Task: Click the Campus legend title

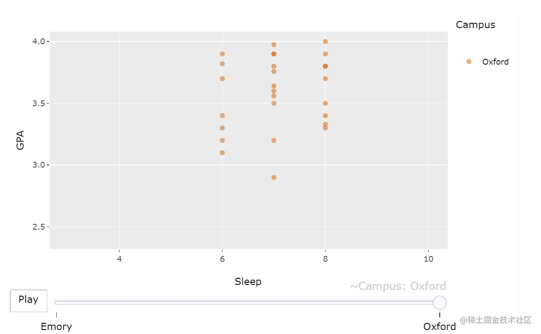Action: click(475, 25)
